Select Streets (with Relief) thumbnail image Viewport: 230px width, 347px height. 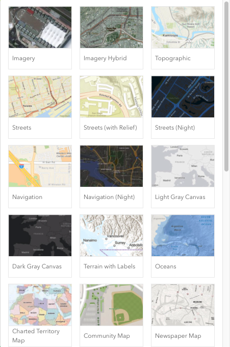(112, 97)
